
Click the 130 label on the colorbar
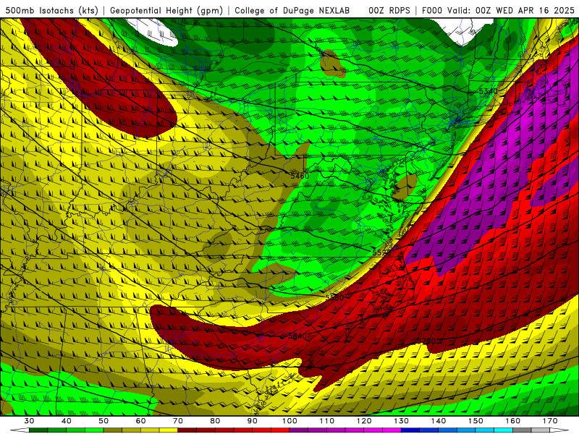click(x=402, y=421)
